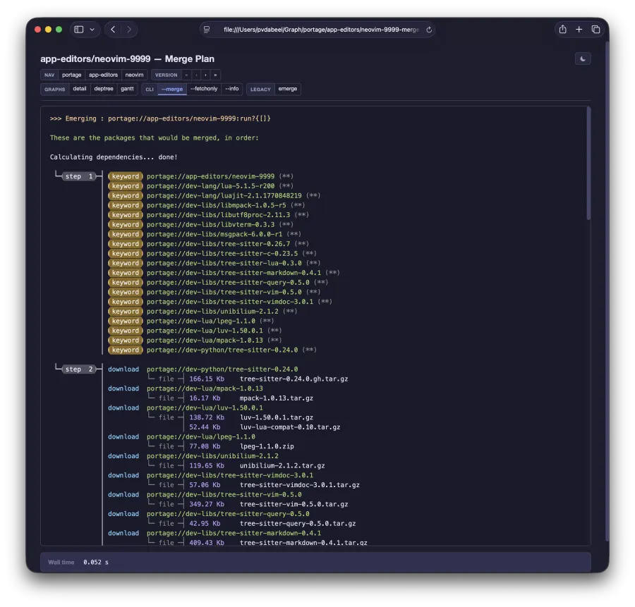Navigate to the app-editors breadcrumb
Image resolution: width=635 pixels, height=607 pixels.
103,75
